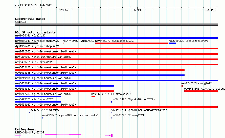Click the 90920k ruler tick label
The height and width of the screenshot is (138, 225).
[63, 10]
